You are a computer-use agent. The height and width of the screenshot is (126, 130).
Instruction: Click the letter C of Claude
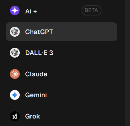coord(27,74)
